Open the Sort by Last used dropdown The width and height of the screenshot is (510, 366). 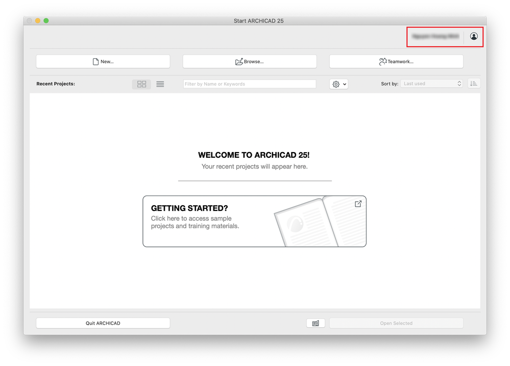click(x=431, y=84)
